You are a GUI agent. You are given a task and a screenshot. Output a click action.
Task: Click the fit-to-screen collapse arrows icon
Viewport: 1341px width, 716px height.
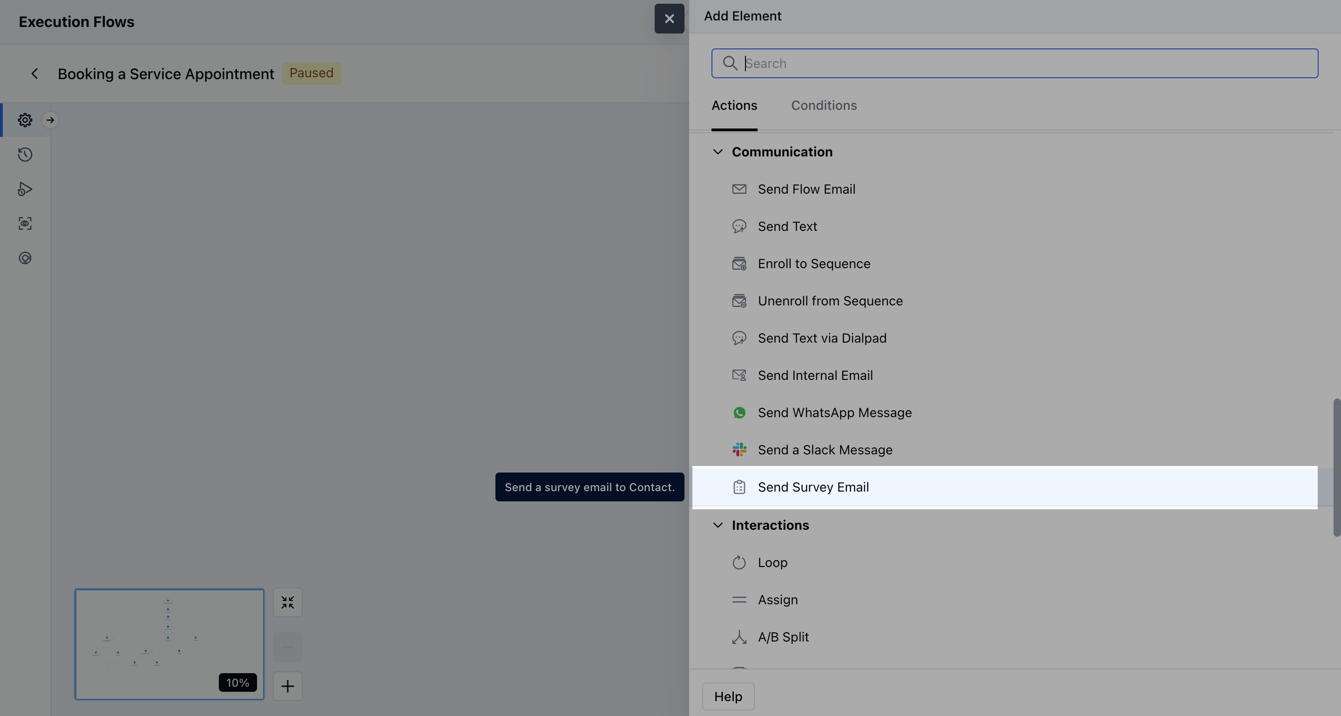[287, 602]
